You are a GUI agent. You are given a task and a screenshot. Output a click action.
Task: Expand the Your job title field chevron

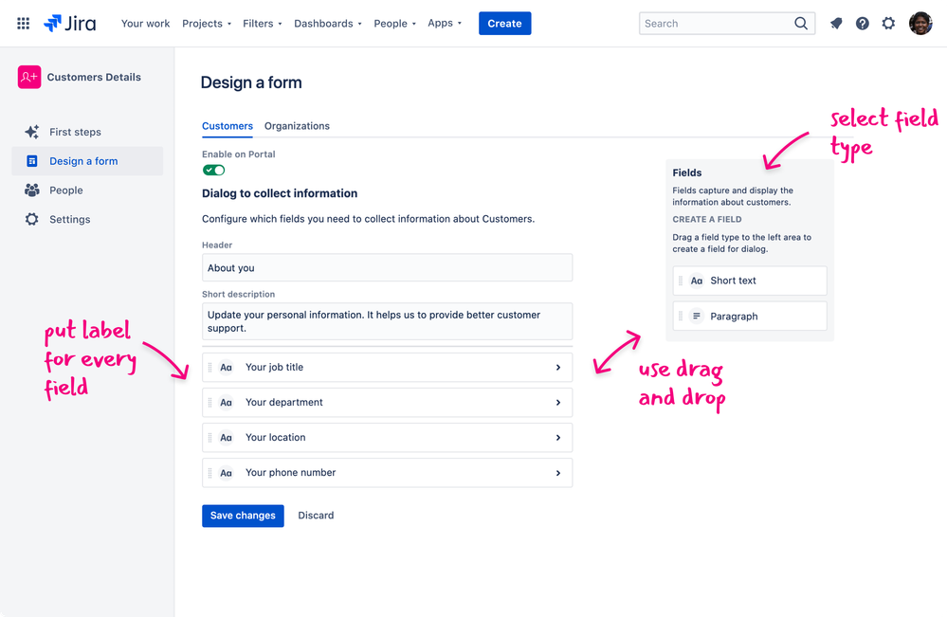click(x=558, y=367)
